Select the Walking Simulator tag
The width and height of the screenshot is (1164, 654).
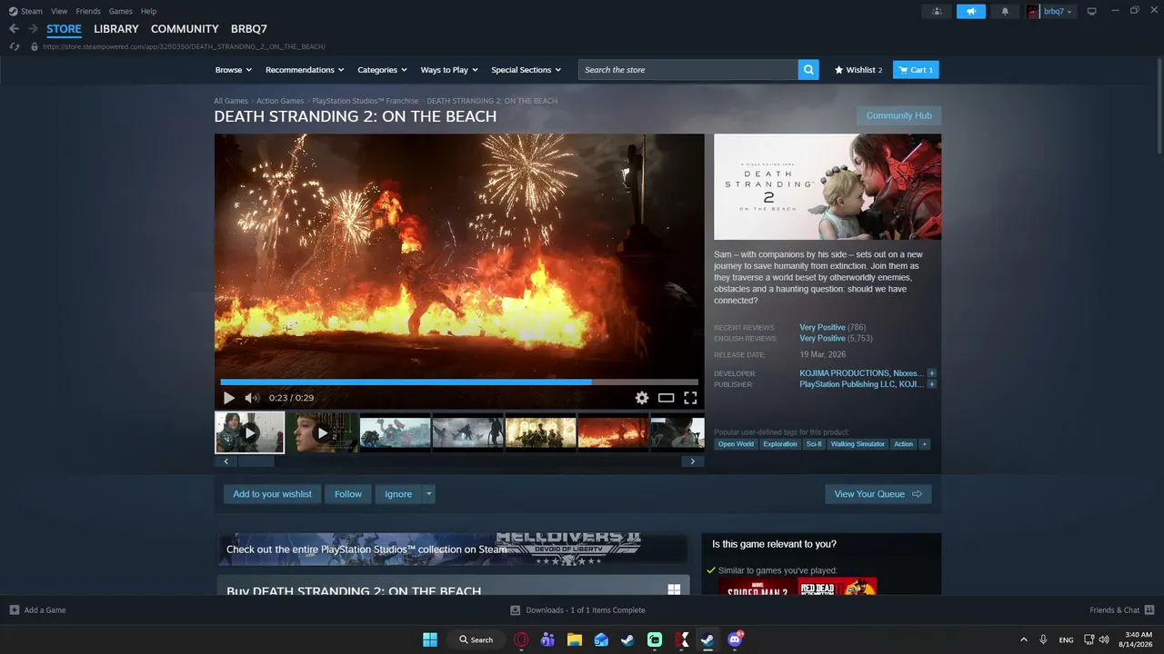click(858, 444)
